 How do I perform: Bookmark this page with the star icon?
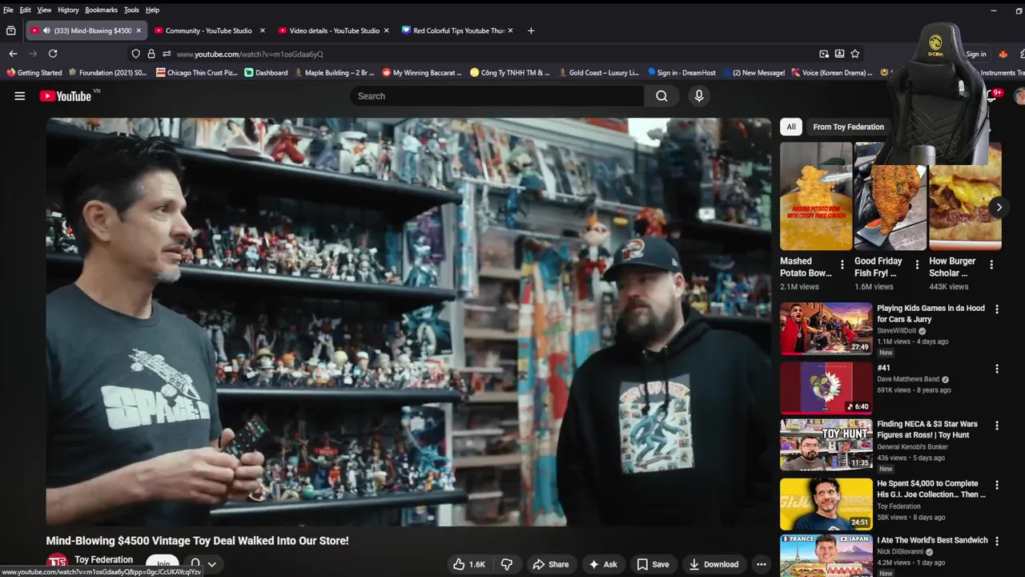[x=855, y=54]
